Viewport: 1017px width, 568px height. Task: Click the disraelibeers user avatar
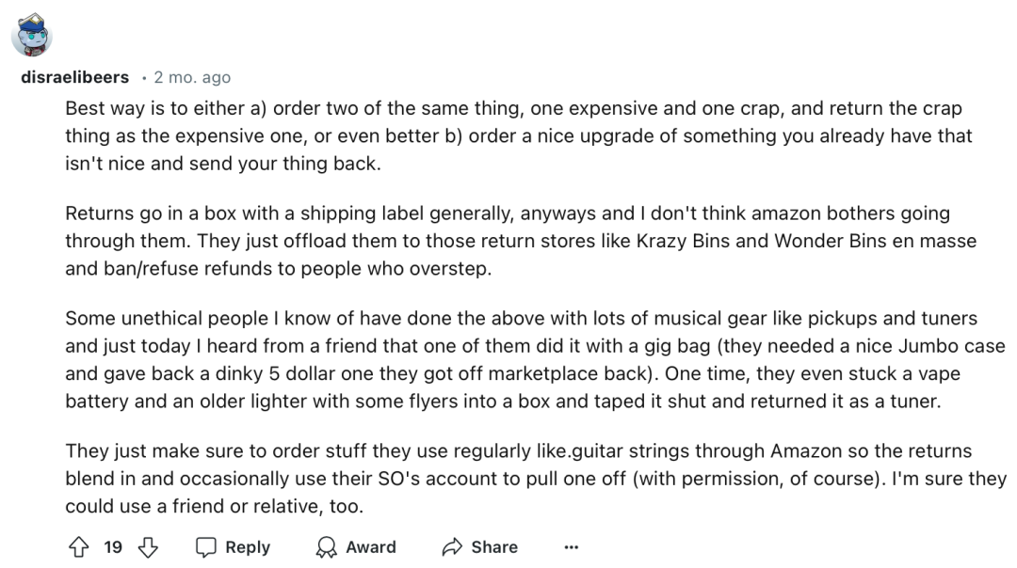pyautogui.click(x=31, y=35)
